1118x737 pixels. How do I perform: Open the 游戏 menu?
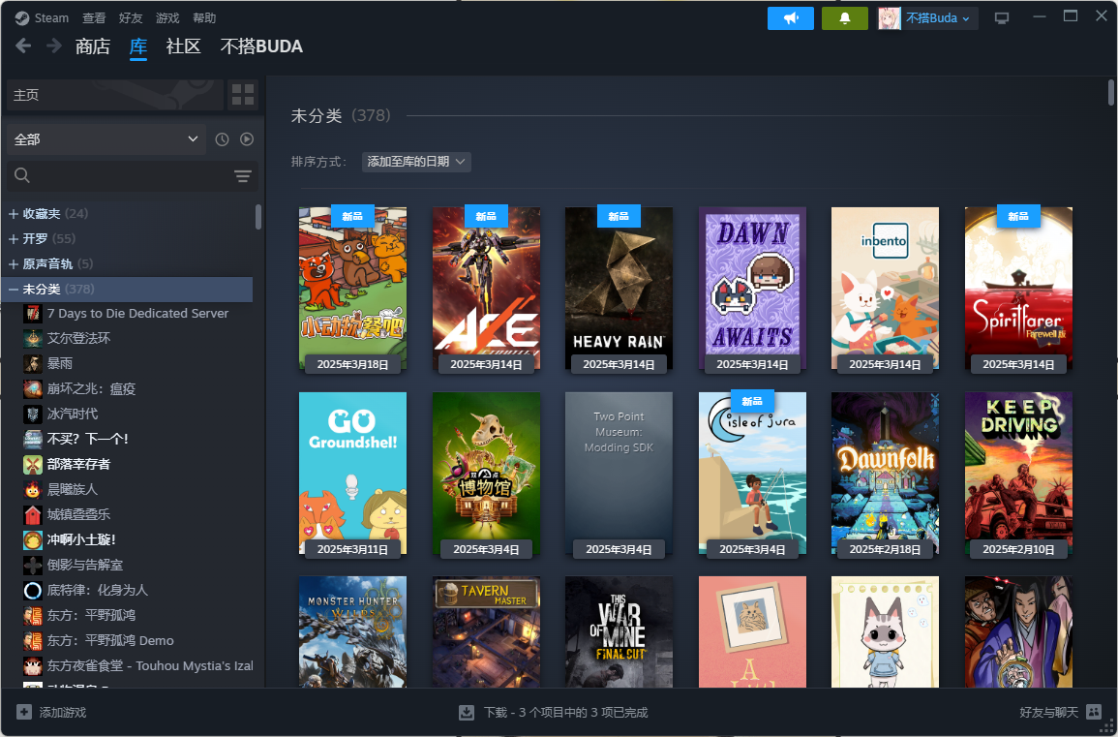[167, 17]
